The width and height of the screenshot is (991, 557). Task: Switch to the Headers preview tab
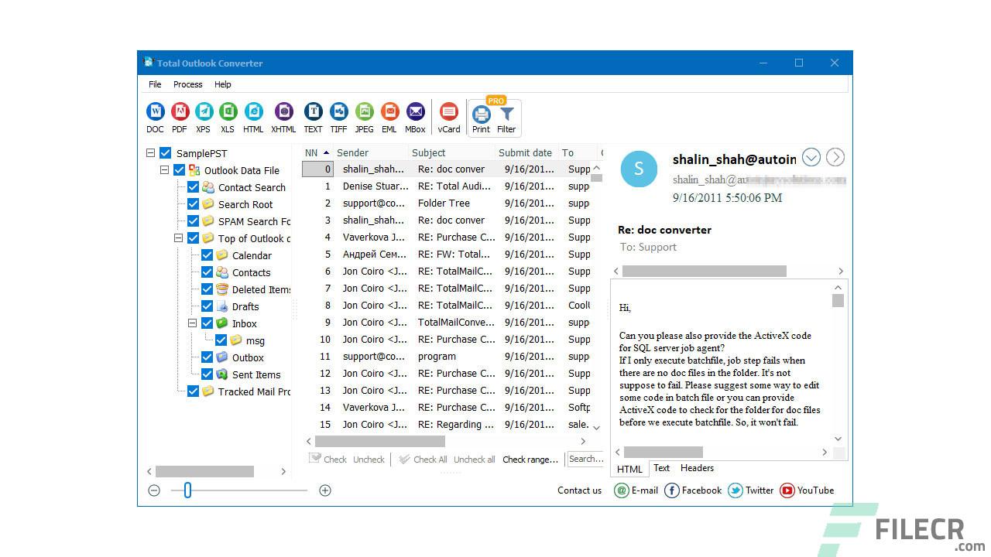tap(696, 468)
